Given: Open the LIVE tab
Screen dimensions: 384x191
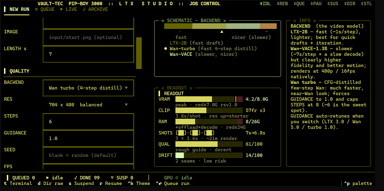Looking at the screenshot, I should [69, 9].
